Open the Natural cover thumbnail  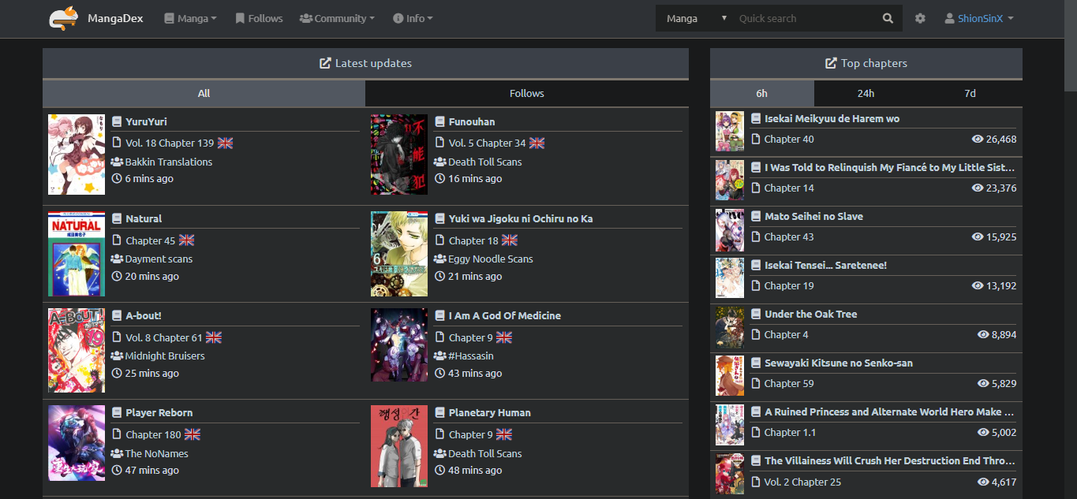pos(77,254)
